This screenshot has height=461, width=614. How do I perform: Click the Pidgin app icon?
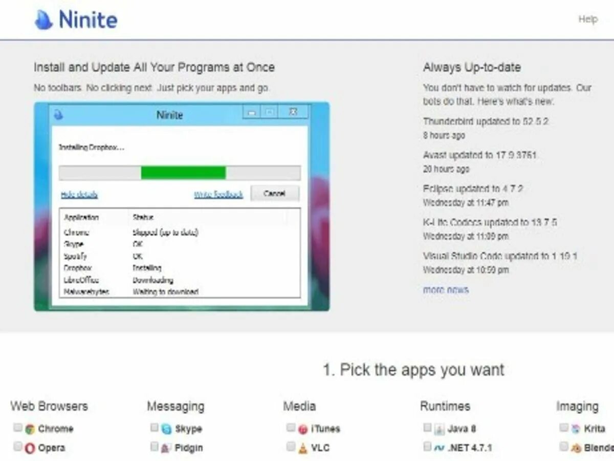click(x=166, y=448)
